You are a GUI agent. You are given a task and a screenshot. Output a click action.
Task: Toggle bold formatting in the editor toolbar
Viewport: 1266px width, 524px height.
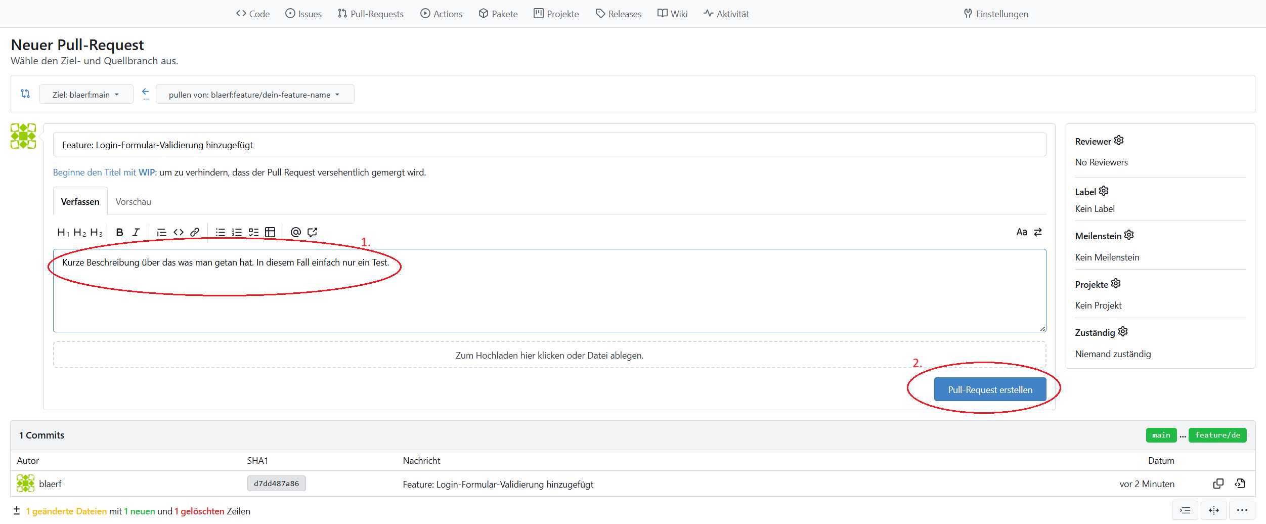pos(119,232)
